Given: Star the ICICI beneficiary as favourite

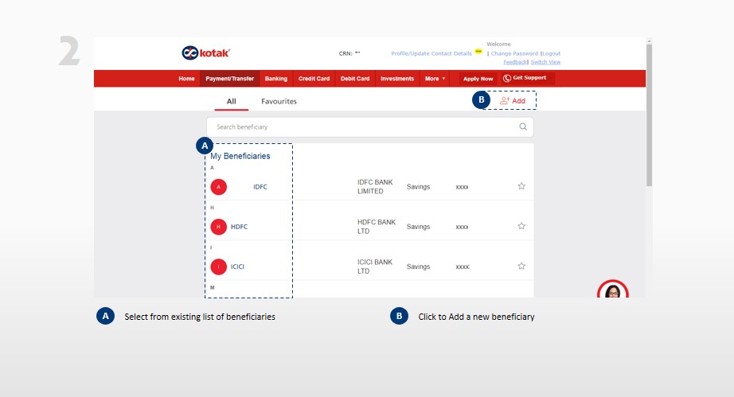Looking at the screenshot, I should [x=521, y=266].
